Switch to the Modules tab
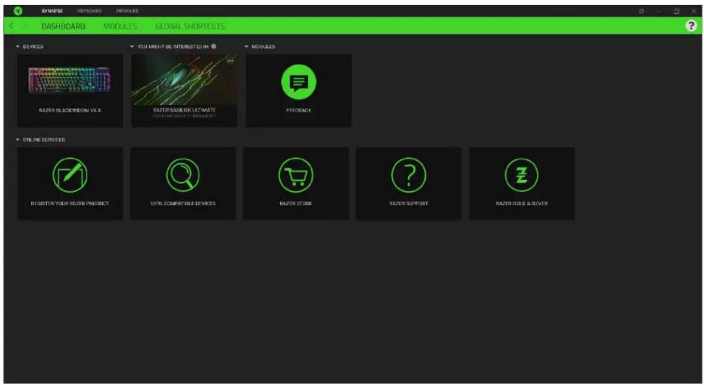This screenshot has height=385, width=704. (x=120, y=26)
